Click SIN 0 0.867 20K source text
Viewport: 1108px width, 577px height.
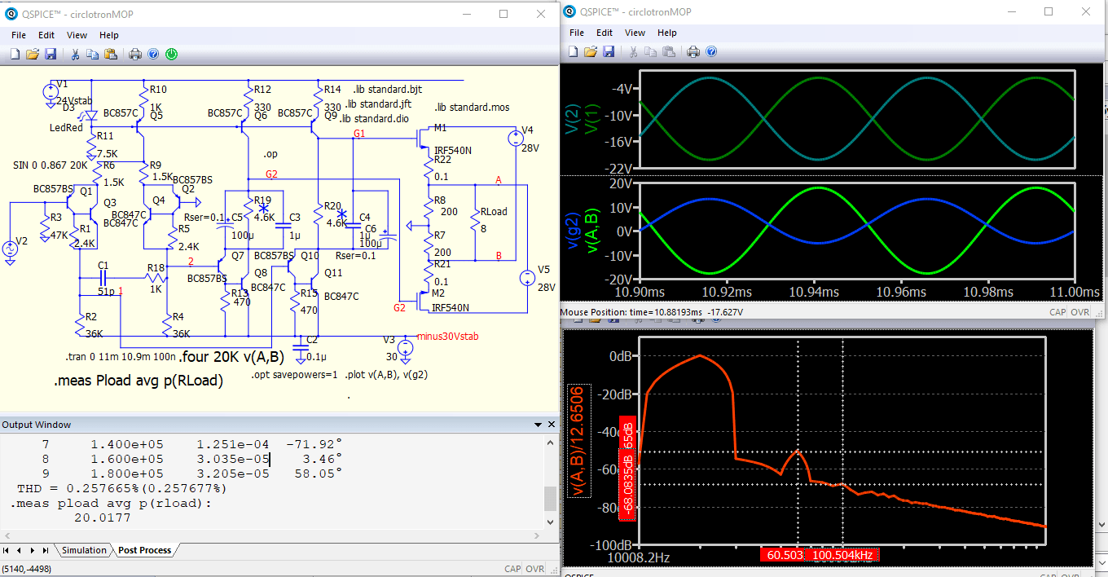pyautogui.click(x=52, y=165)
